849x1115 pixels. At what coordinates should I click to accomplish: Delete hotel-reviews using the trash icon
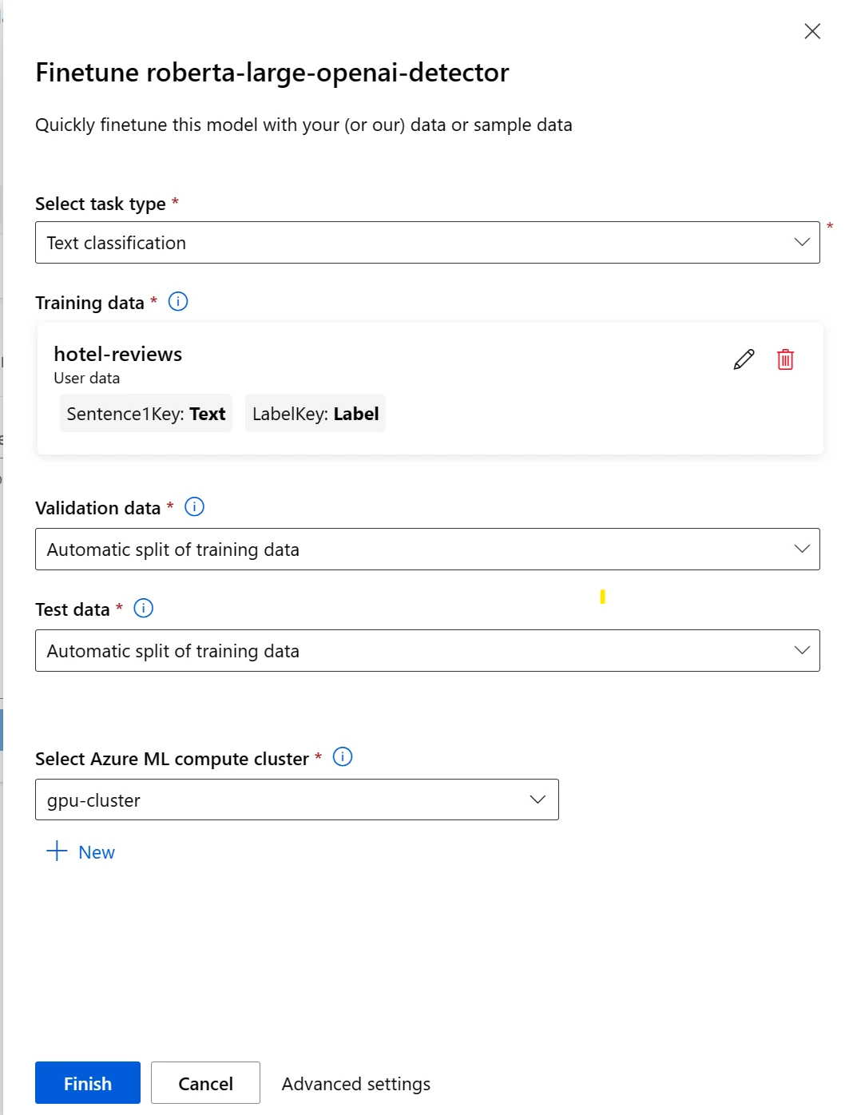786,360
